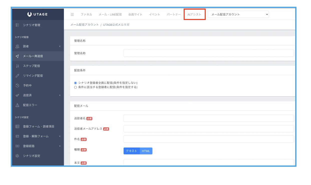
Task: Expand the 登録経路 submenu chevron
Action: point(60,146)
